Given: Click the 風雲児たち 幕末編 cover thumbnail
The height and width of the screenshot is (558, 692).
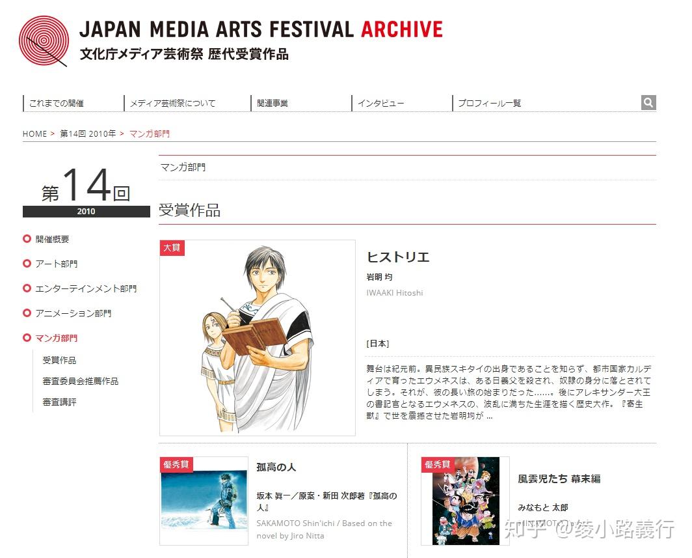Looking at the screenshot, I should pyautogui.click(x=466, y=501).
